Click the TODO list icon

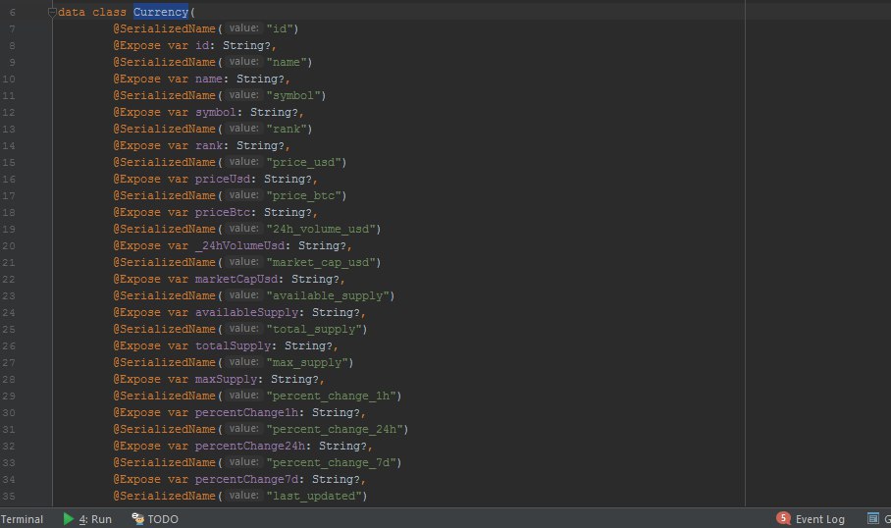(138, 518)
